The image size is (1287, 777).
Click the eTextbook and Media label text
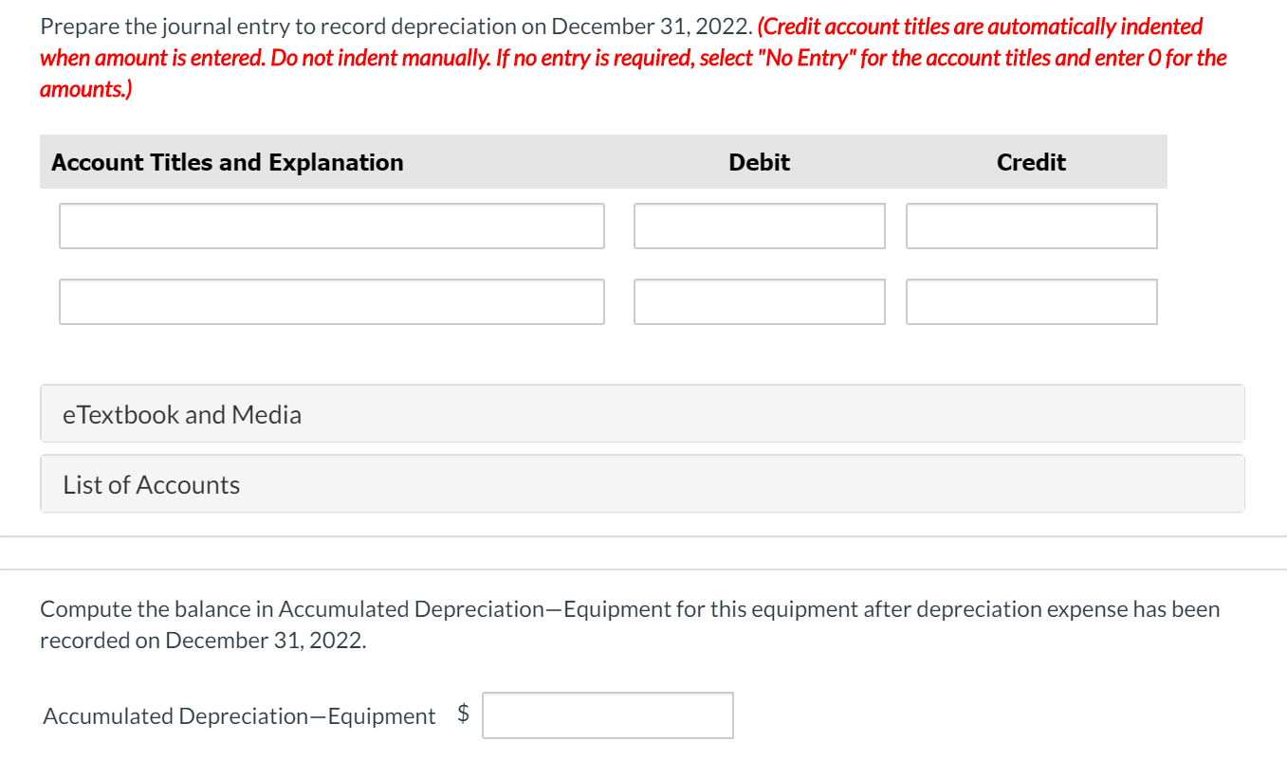(x=182, y=414)
